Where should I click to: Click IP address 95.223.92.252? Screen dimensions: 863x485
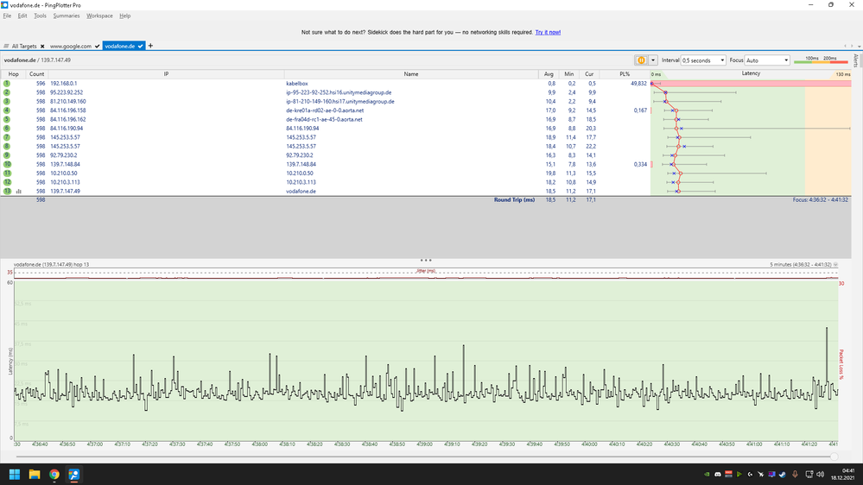pos(67,92)
